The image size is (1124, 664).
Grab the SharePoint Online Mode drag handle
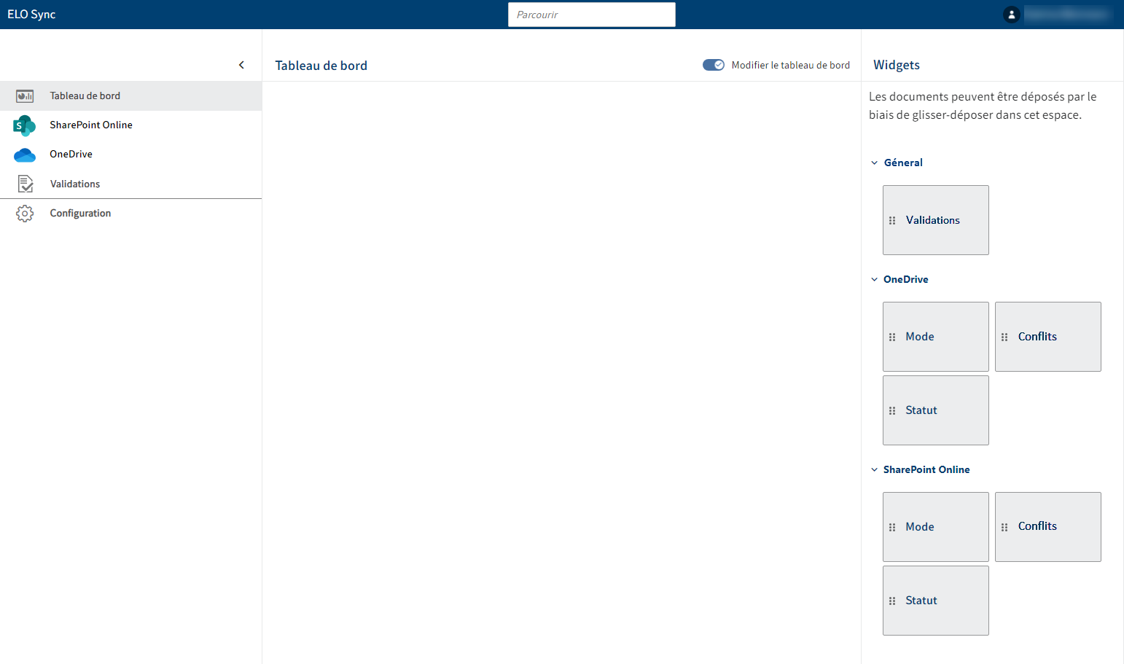coord(892,527)
